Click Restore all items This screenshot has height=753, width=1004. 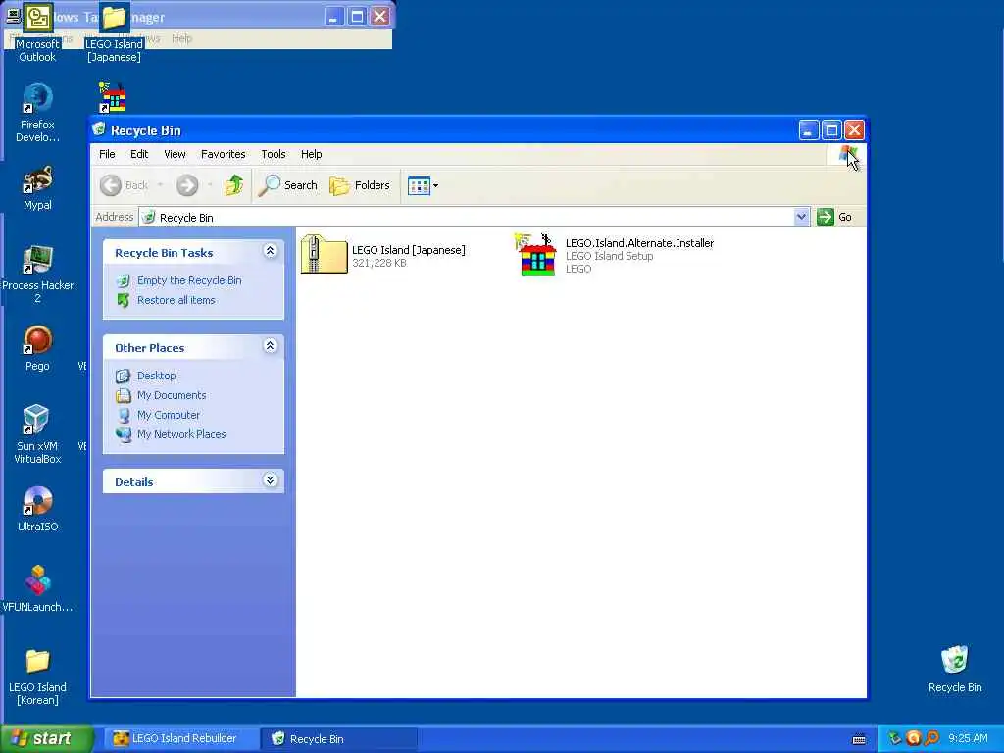point(176,300)
